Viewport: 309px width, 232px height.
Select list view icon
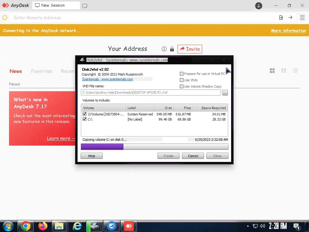coord(295,71)
